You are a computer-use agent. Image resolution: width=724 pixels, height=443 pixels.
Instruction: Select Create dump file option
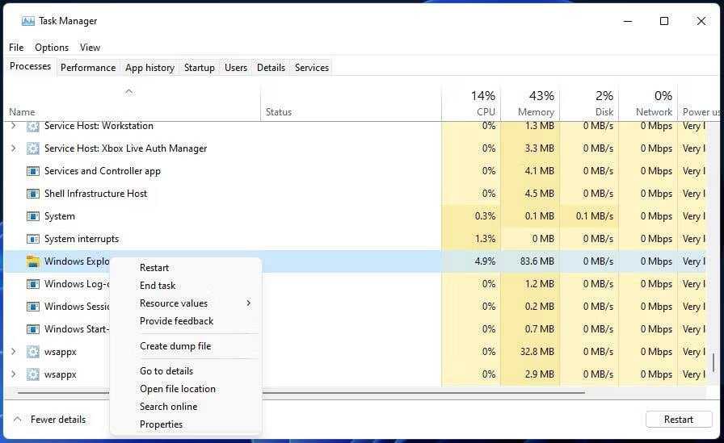[x=175, y=346]
